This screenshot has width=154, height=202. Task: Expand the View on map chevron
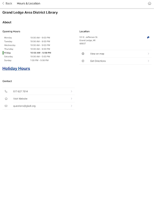click(x=148, y=54)
